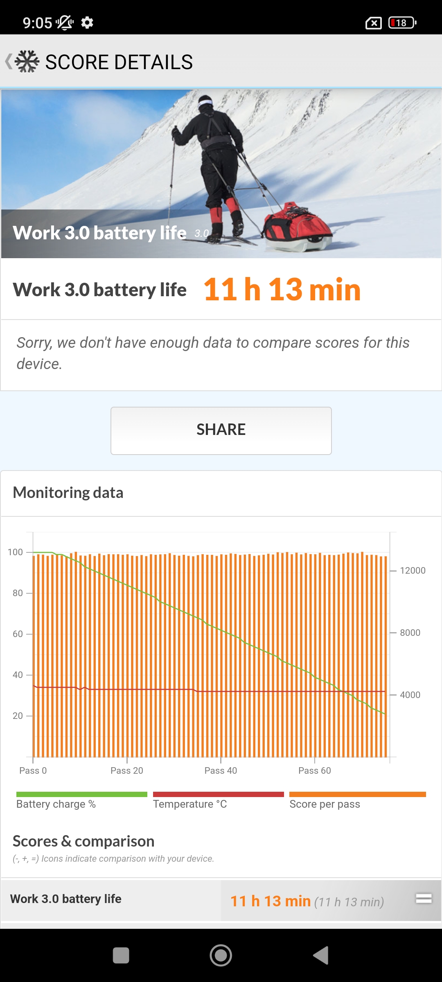Screen dimensions: 442x982
Task: Open the settings gear in status bar
Action: click(x=87, y=23)
